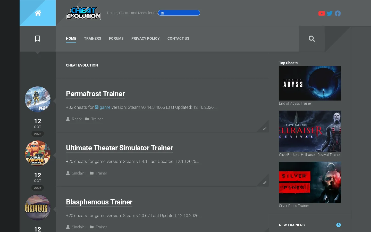Open the End of Abyss cover image
371x232 pixels.
click(x=310, y=83)
